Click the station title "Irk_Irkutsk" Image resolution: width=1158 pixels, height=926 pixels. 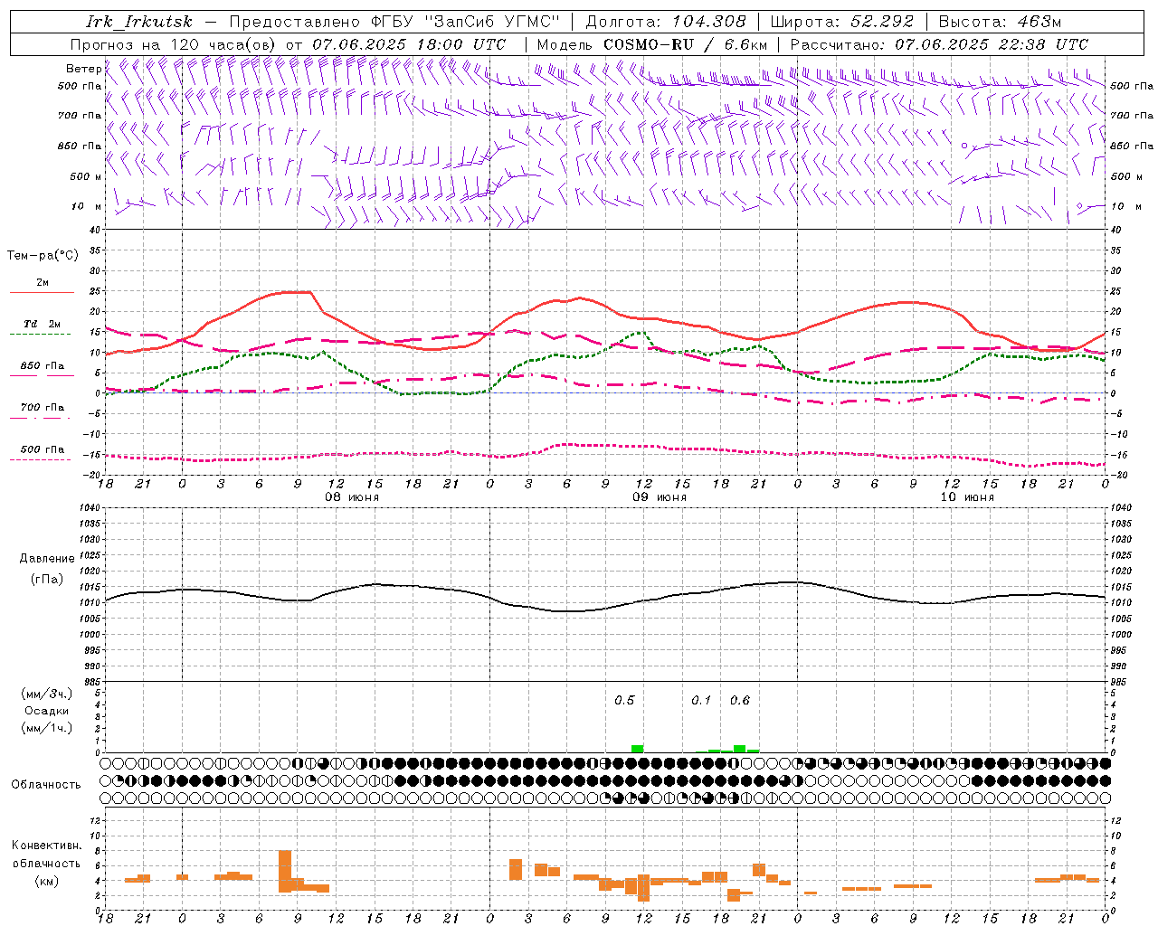(x=139, y=22)
